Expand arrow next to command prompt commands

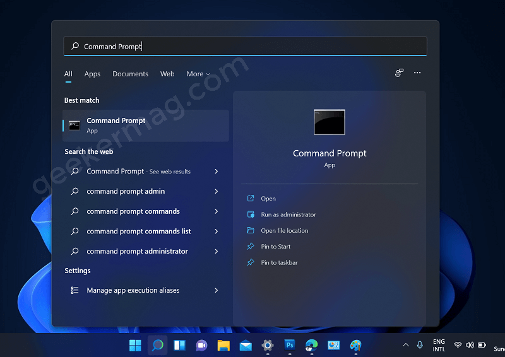coord(217,211)
